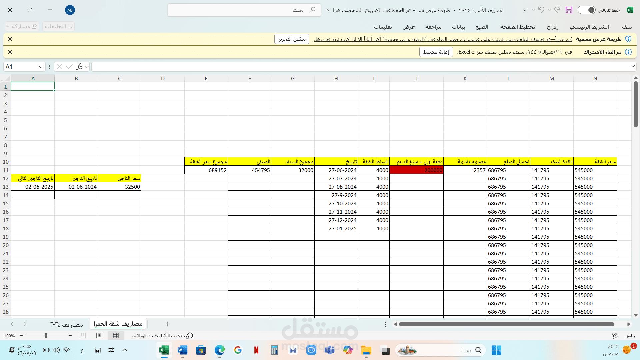The height and width of the screenshot is (360, 640).
Task: Click the Protected View warning link text
Action: pos(443,39)
